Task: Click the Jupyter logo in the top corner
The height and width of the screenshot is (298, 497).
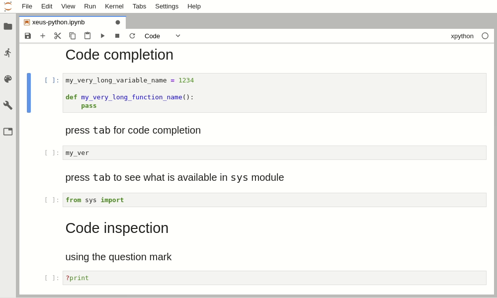Action: pyautogui.click(x=8, y=6)
